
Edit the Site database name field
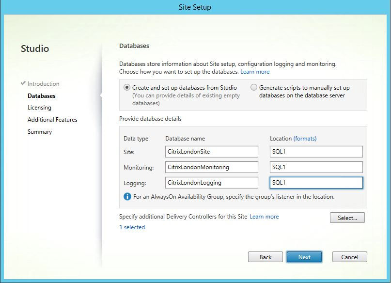tap(211, 152)
